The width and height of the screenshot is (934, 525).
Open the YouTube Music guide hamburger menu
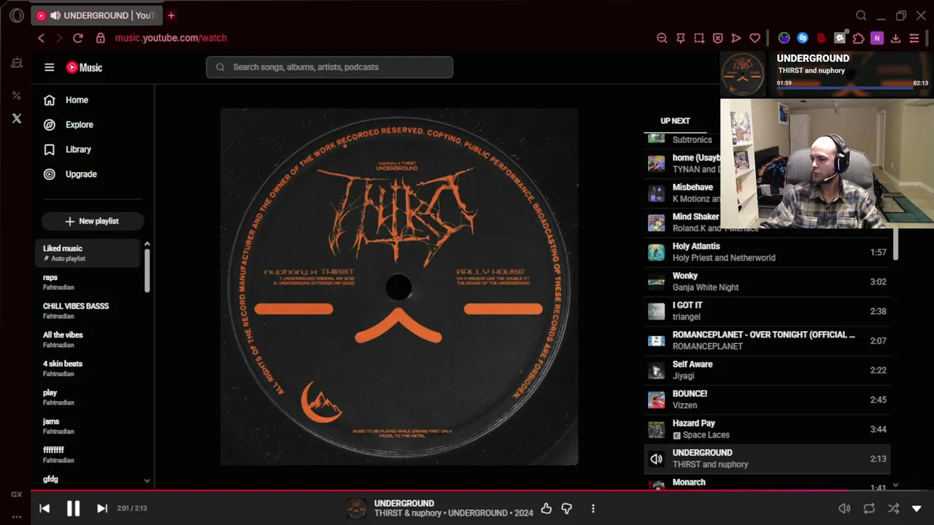point(49,67)
